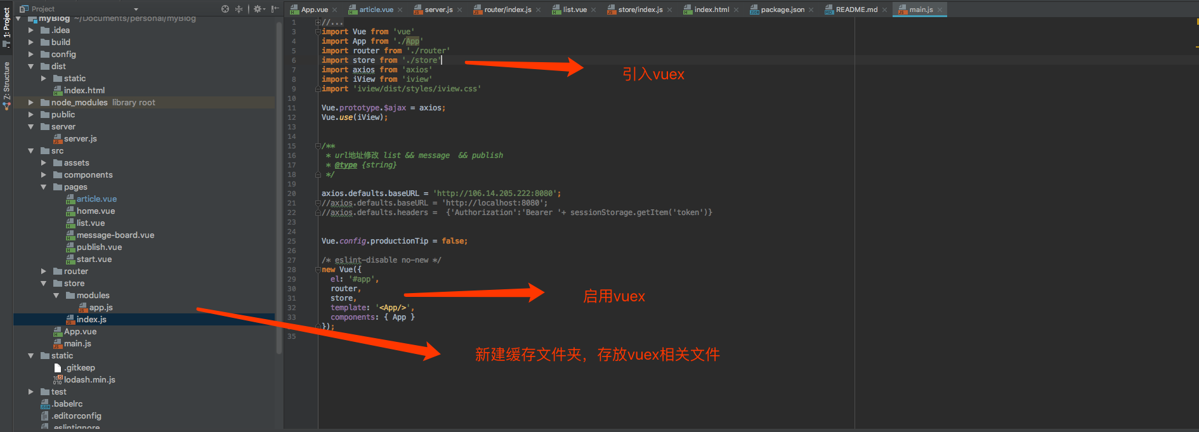Switch to the router/index.js editor tab

point(507,10)
